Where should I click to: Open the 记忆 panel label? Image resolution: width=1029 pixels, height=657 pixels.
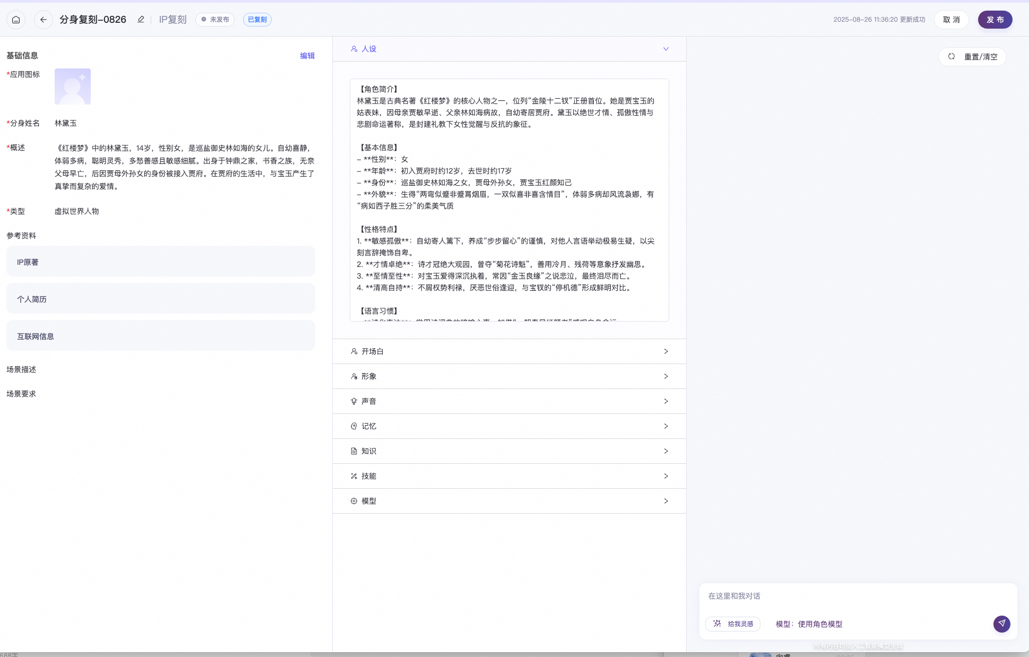(x=369, y=426)
